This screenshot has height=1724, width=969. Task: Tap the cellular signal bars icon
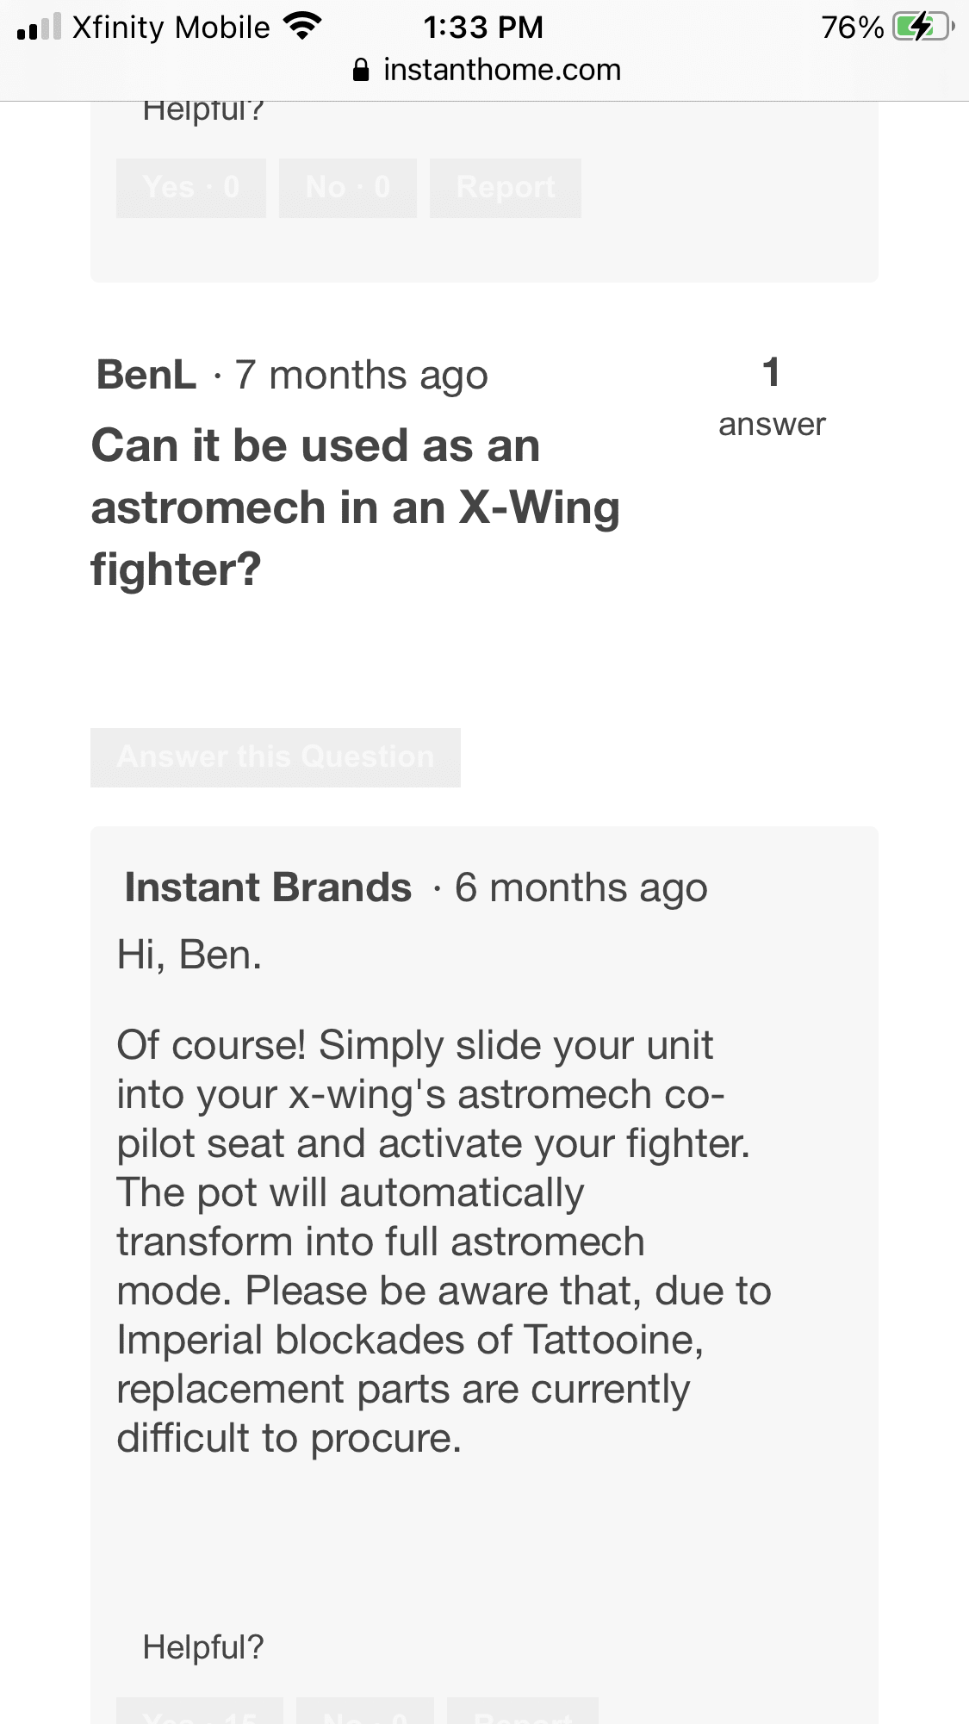point(39,27)
